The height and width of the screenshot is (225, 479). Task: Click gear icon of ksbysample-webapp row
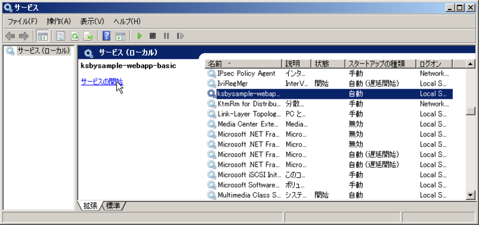click(x=211, y=94)
